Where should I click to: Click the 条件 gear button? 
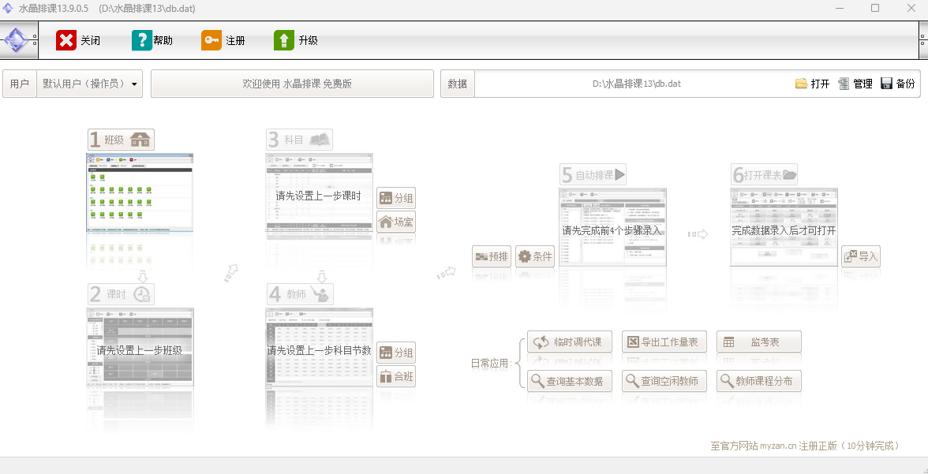point(535,256)
